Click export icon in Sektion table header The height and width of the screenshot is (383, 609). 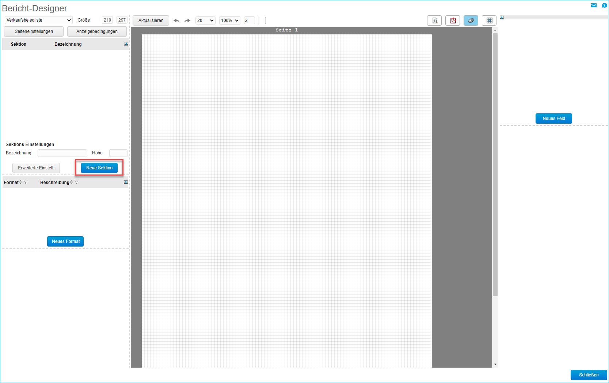(126, 44)
